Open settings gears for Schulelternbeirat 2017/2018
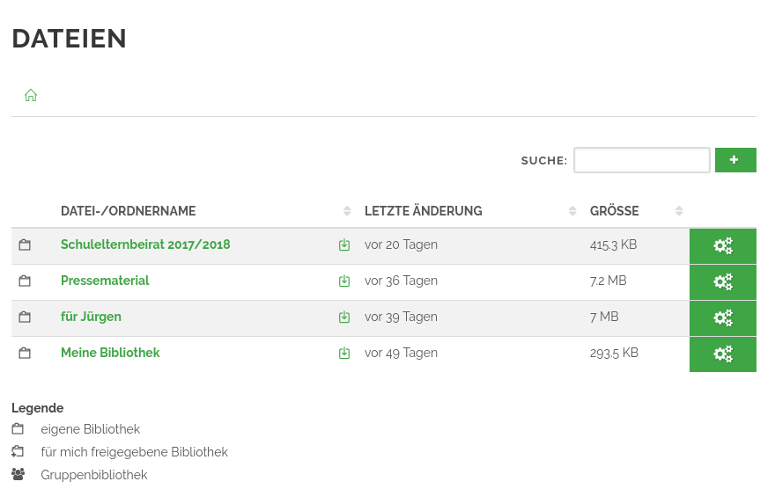 (723, 245)
